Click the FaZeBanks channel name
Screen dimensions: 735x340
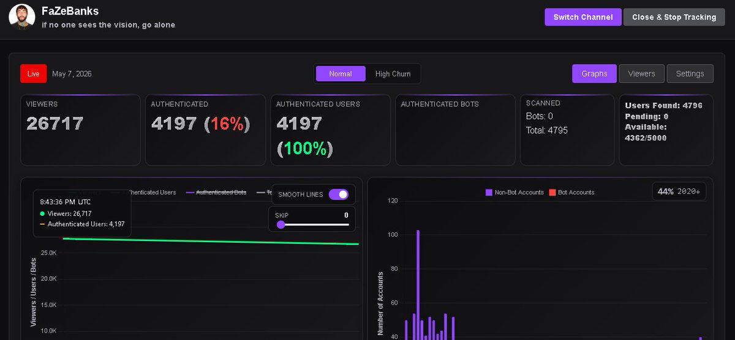[x=70, y=11]
